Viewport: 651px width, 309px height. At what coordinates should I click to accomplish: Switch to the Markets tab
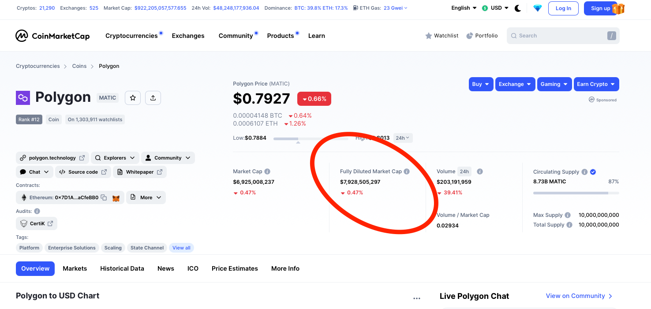coord(75,268)
